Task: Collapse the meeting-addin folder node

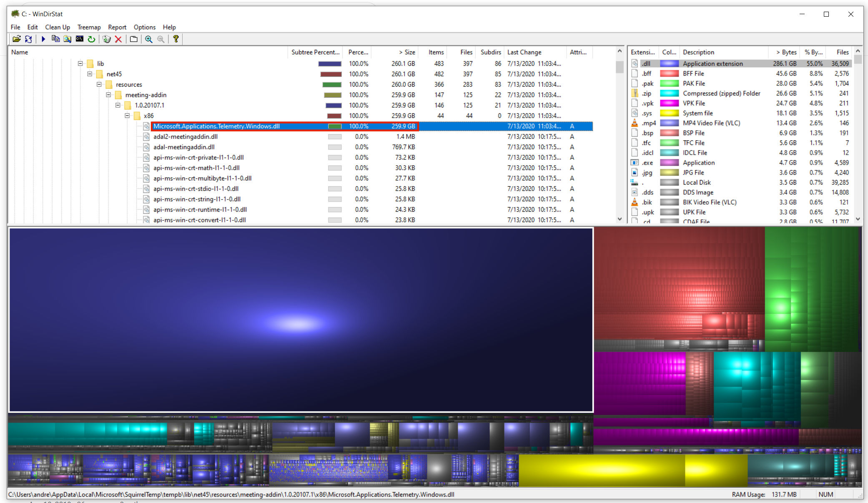Action: click(108, 95)
